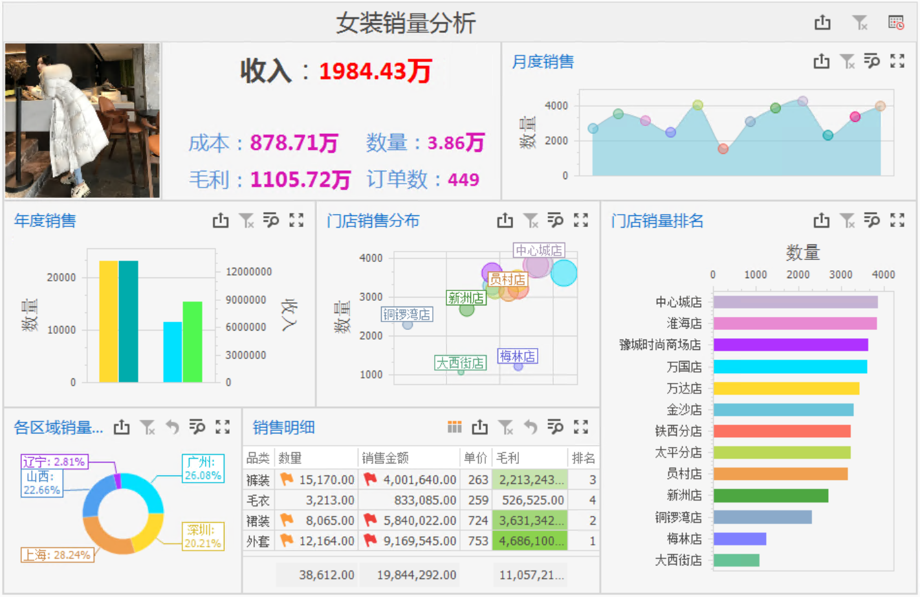
Task: Export the 各区域销量 pie chart
Action: [122, 427]
